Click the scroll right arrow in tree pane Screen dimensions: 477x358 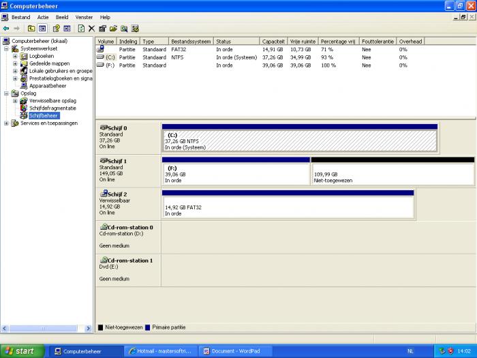click(89, 329)
